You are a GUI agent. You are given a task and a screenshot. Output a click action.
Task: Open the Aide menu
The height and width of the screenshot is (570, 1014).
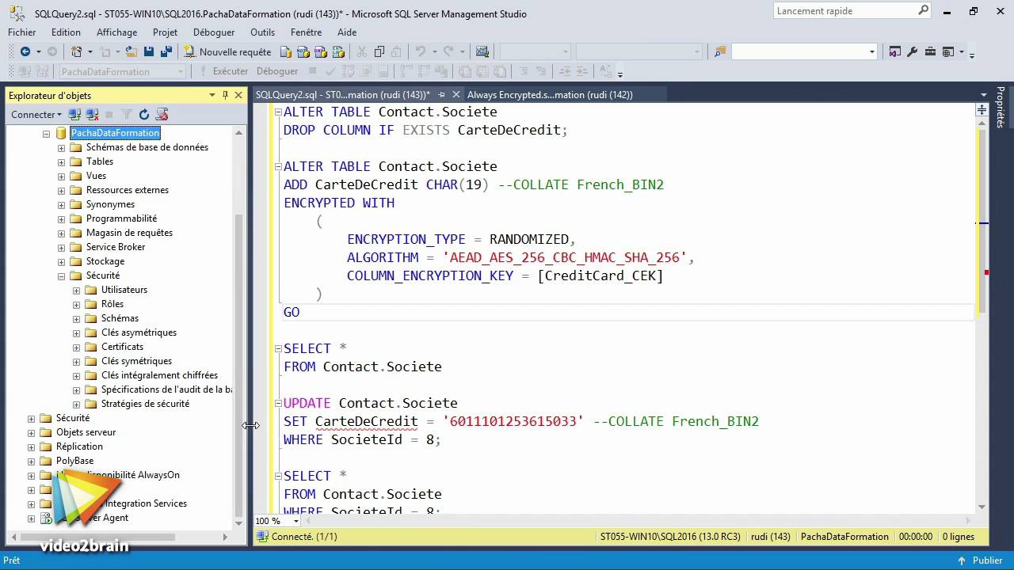coord(347,32)
